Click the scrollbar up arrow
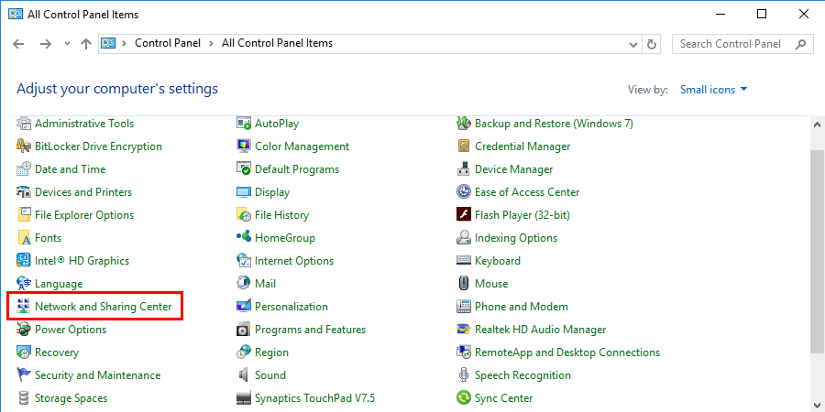 tap(817, 125)
